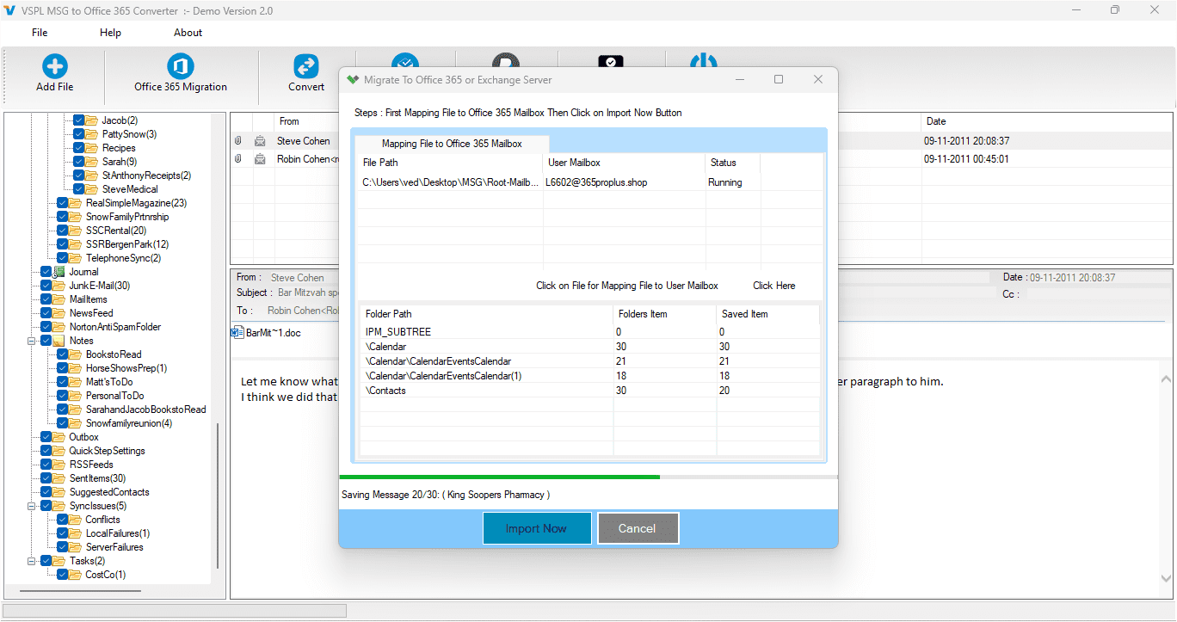The width and height of the screenshot is (1177, 622).
Task: Uncheck the LocalFailures(1) checkbox
Action: [63, 533]
